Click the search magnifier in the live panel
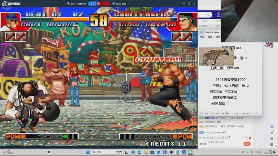 click(x=208, y=15)
